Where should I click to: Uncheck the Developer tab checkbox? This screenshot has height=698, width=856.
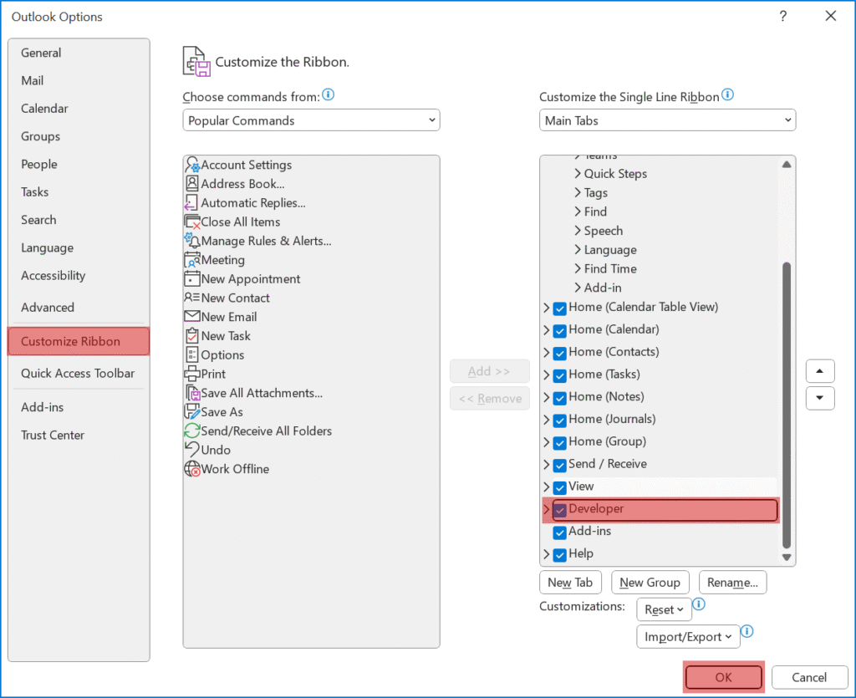560,509
